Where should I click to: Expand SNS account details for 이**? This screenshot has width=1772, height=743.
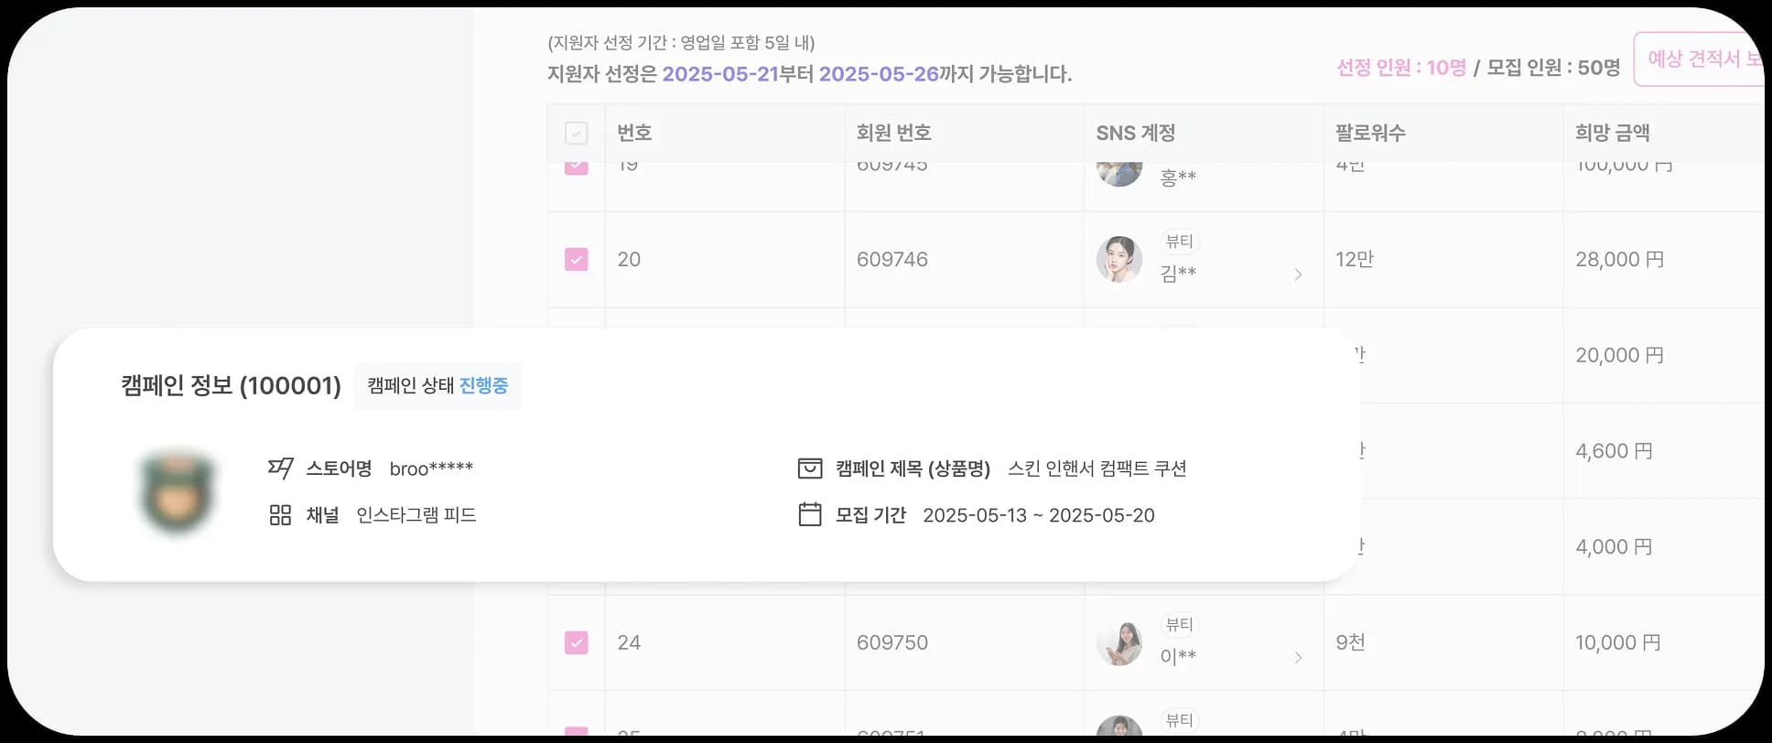1298,658
